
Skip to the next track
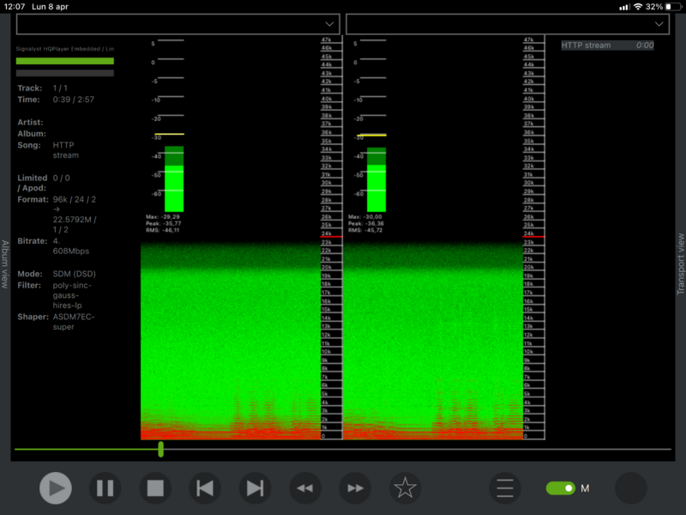click(x=255, y=488)
